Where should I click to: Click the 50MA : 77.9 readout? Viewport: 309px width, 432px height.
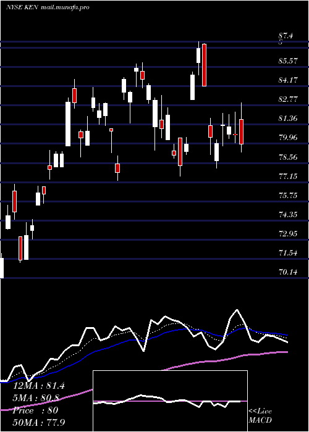(x=39, y=422)
